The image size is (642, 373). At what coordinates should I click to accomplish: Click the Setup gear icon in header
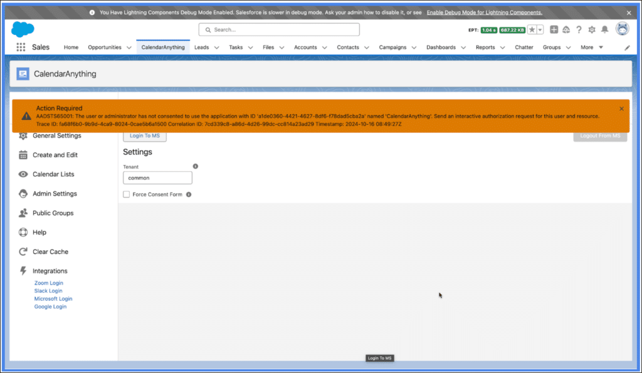pyautogui.click(x=591, y=29)
